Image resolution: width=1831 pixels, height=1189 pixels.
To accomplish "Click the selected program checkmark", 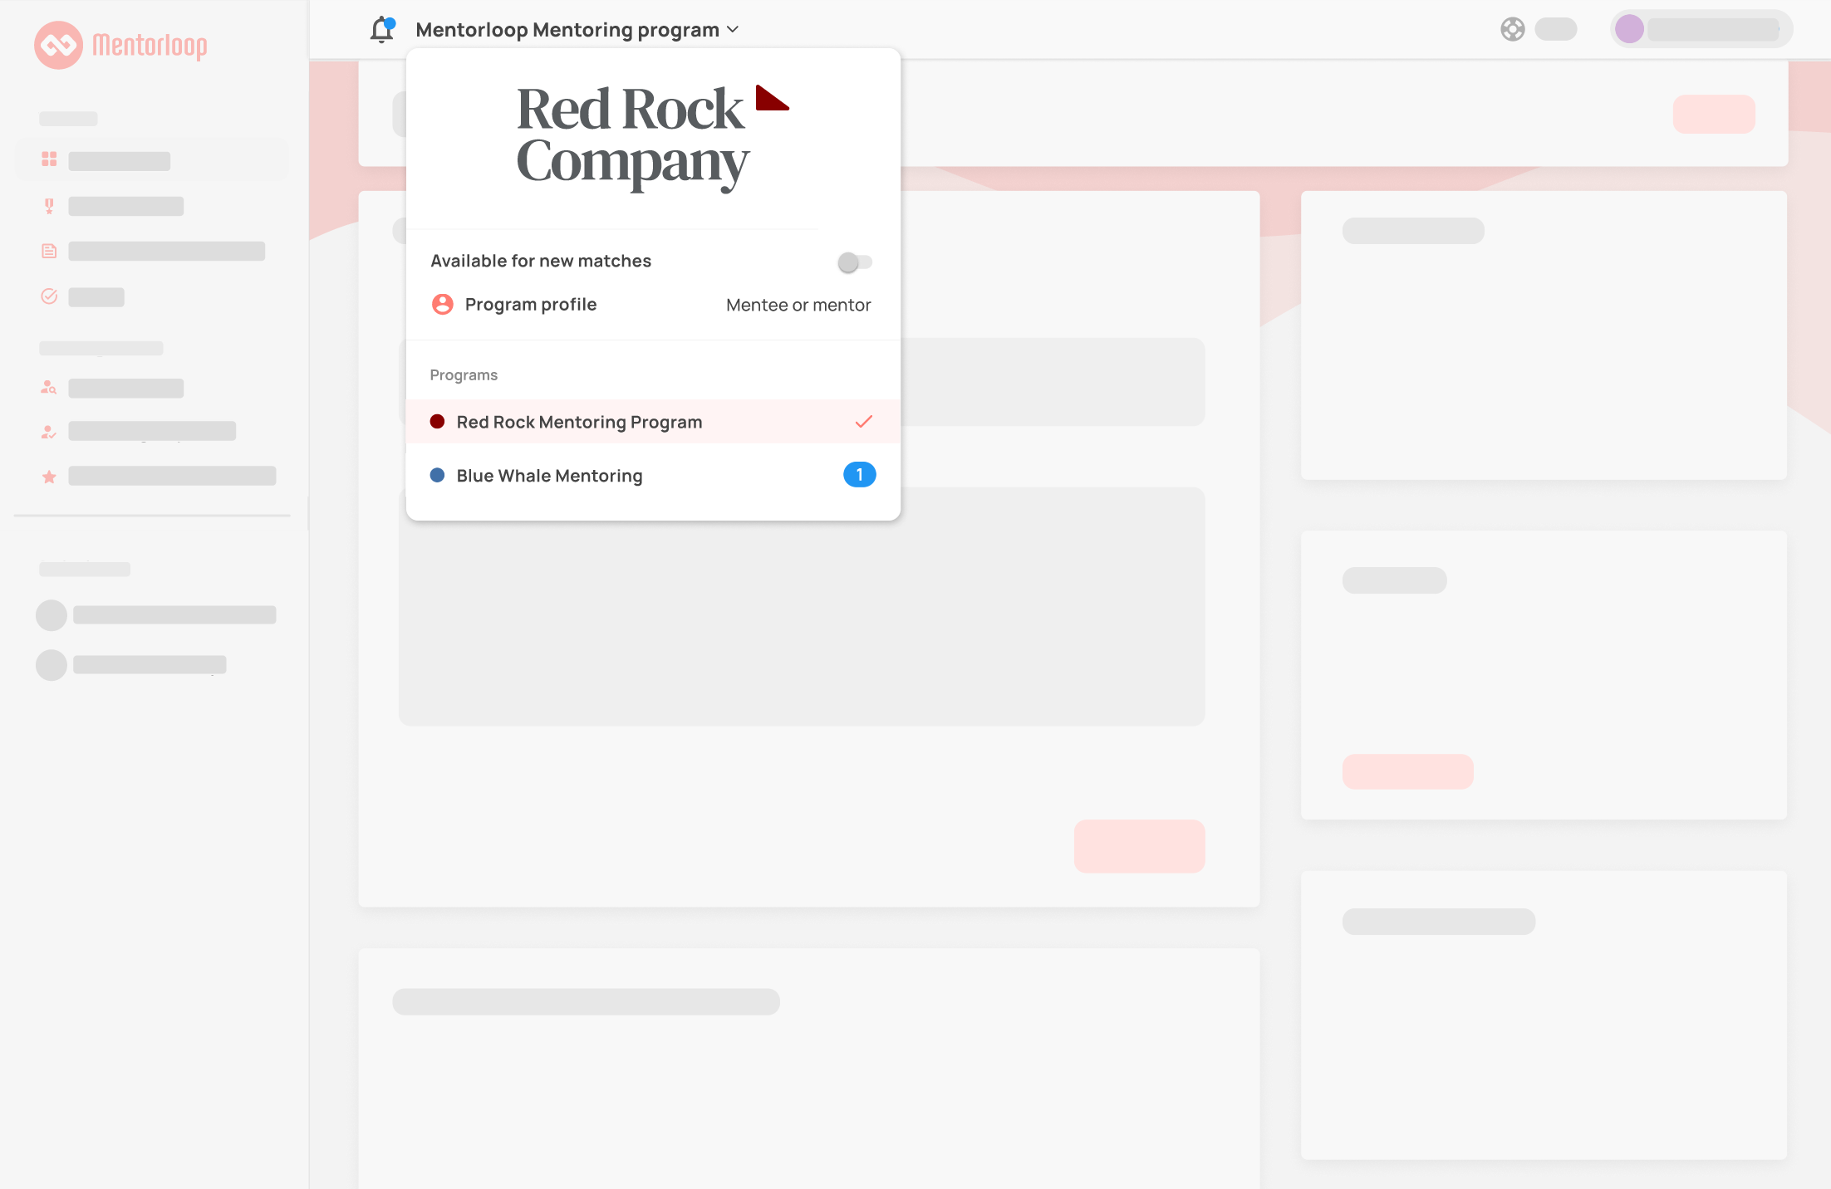I will pos(864,422).
